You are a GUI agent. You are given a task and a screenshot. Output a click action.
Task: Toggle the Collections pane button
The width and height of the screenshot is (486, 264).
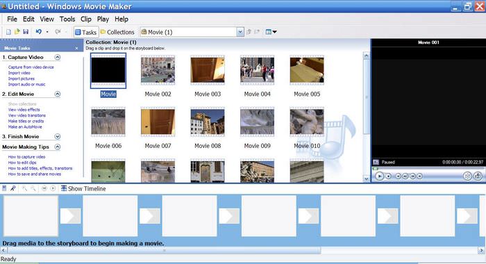pos(117,32)
